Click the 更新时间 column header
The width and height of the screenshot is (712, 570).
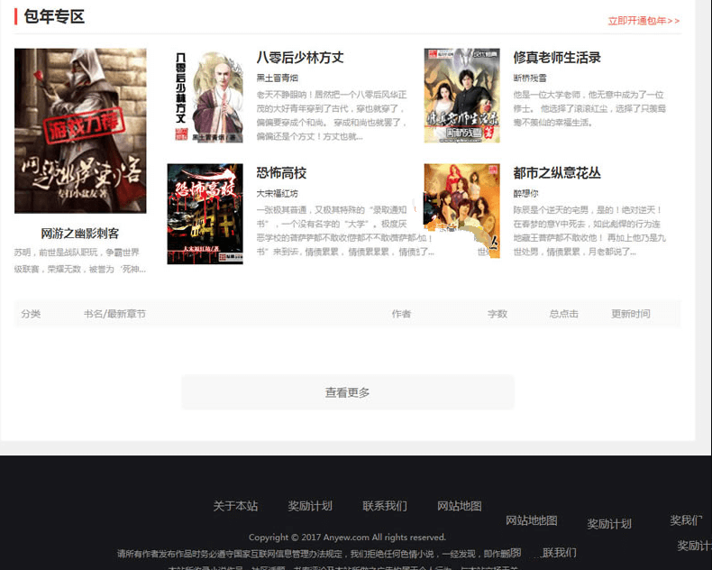pos(631,314)
